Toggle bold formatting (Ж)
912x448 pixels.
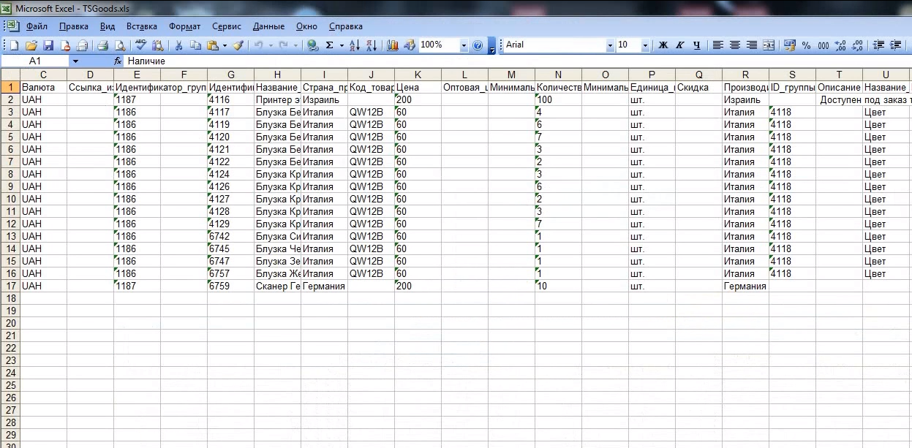(663, 45)
